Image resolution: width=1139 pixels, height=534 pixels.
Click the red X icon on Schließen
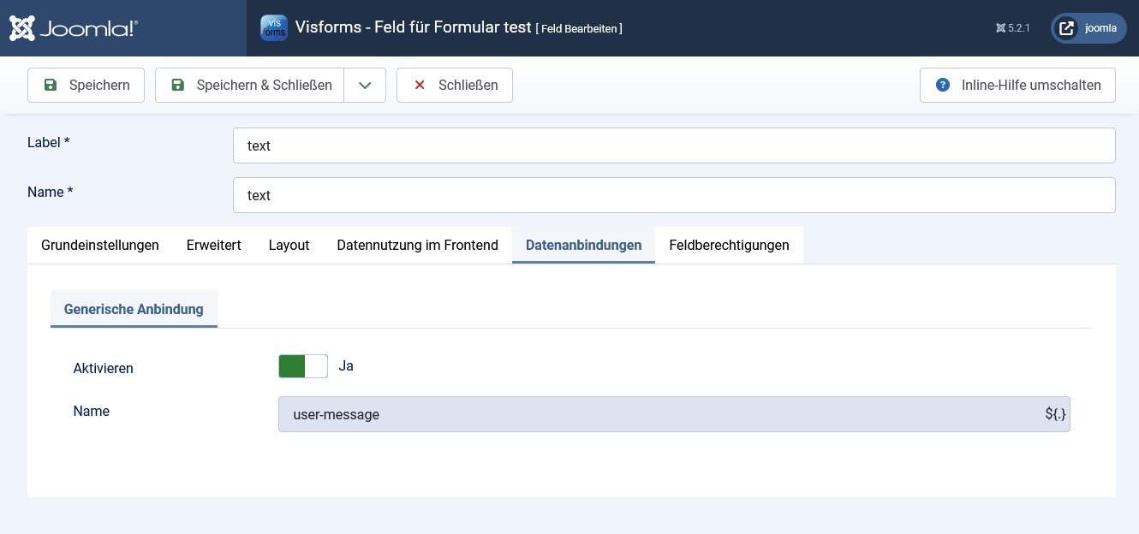[x=420, y=85]
